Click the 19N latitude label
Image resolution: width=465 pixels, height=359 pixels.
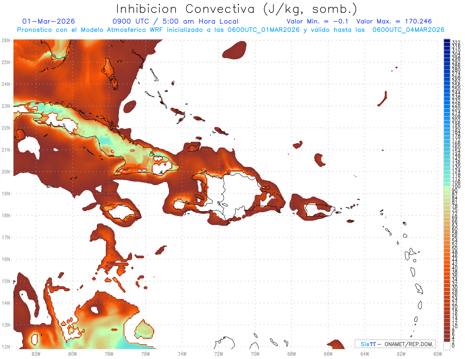pos(6,193)
